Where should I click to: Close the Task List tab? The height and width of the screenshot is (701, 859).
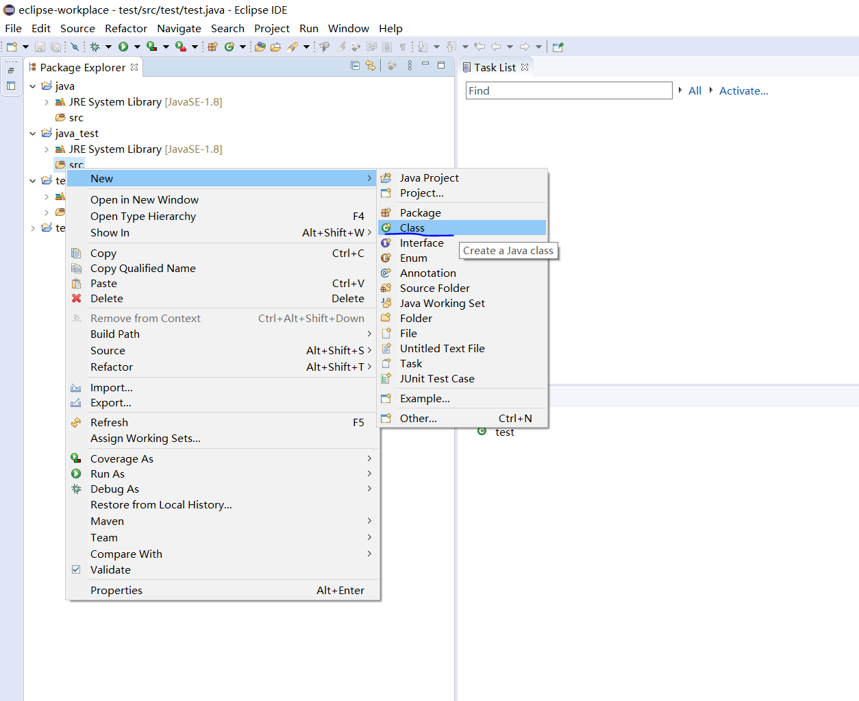coord(525,67)
